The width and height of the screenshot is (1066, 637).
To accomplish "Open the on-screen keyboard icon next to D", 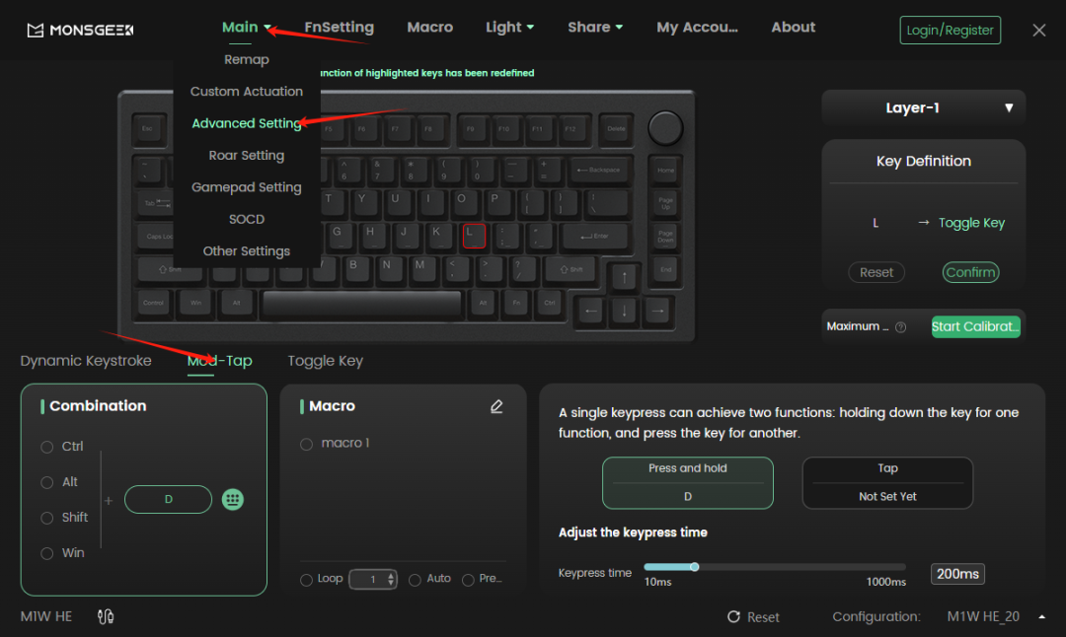I will tap(232, 499).
